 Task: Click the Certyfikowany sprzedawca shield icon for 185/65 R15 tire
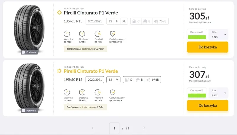pos(113,34)
